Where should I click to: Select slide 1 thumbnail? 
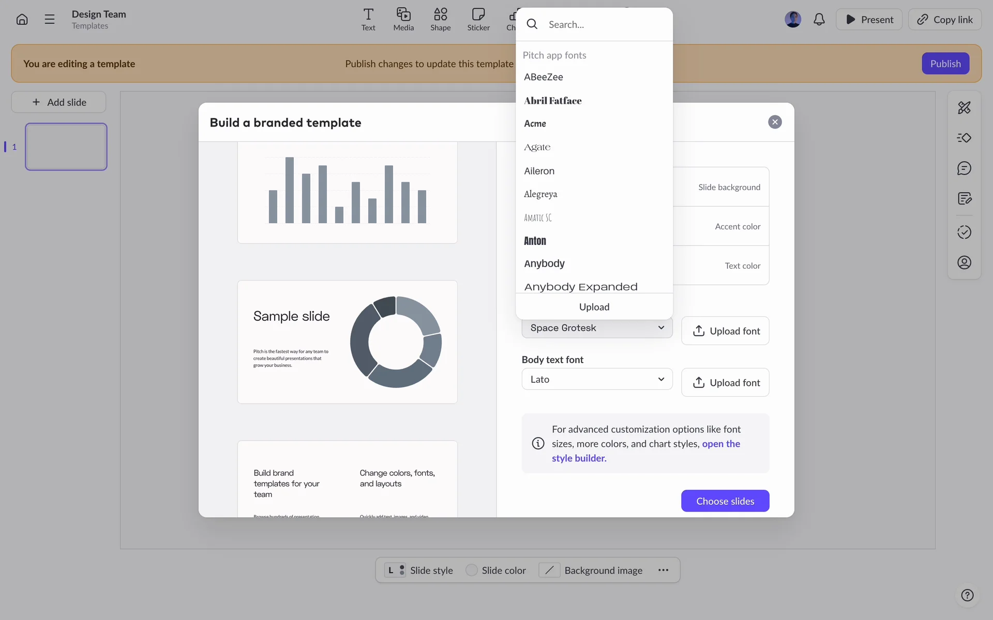click(66, 147)
